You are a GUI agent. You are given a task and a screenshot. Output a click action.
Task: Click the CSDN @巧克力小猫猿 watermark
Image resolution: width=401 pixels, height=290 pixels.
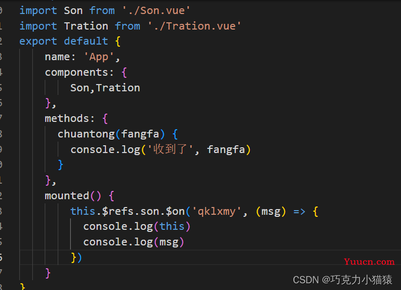pos(342,280)
